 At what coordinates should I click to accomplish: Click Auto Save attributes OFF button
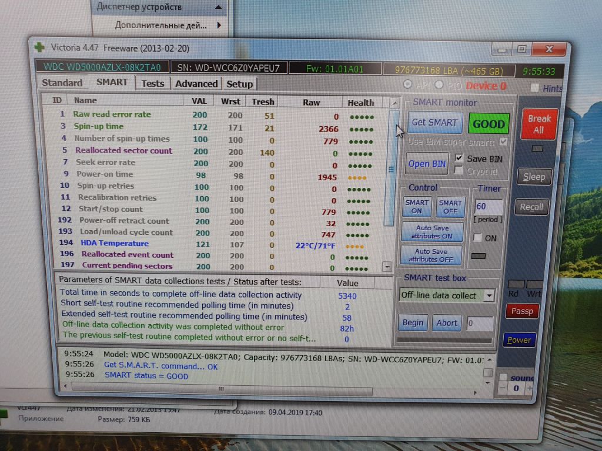431,255
